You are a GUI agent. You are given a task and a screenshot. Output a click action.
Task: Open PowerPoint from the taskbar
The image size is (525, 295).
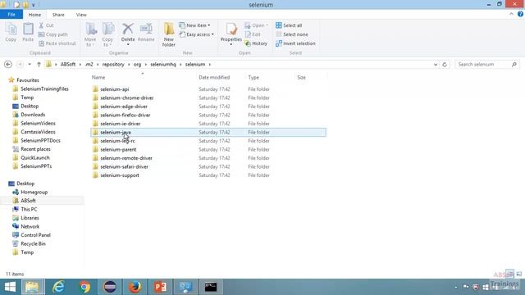point(160,287)
